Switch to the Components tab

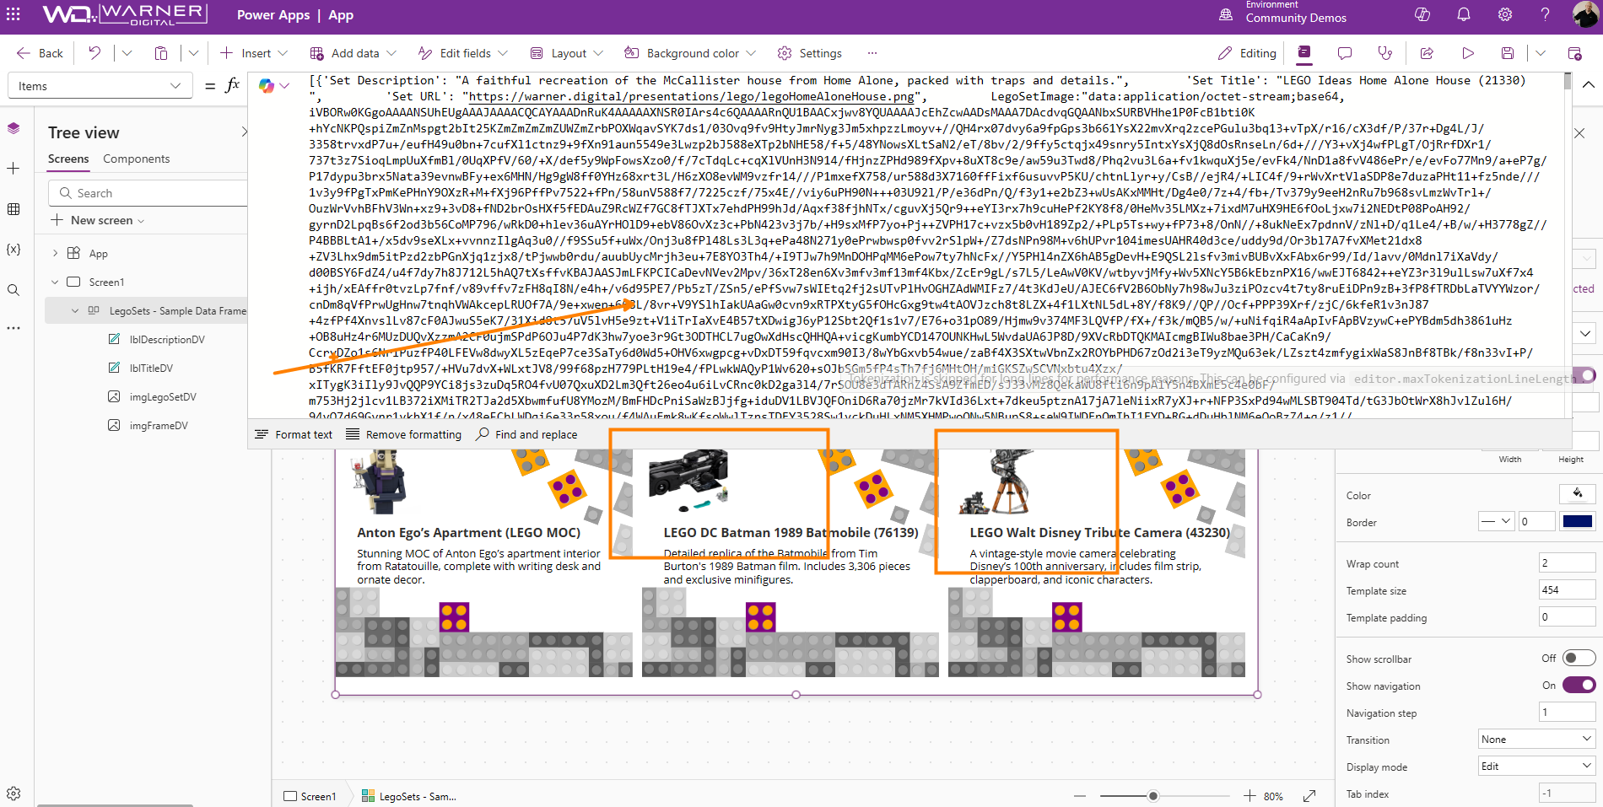tap(136, 159)
